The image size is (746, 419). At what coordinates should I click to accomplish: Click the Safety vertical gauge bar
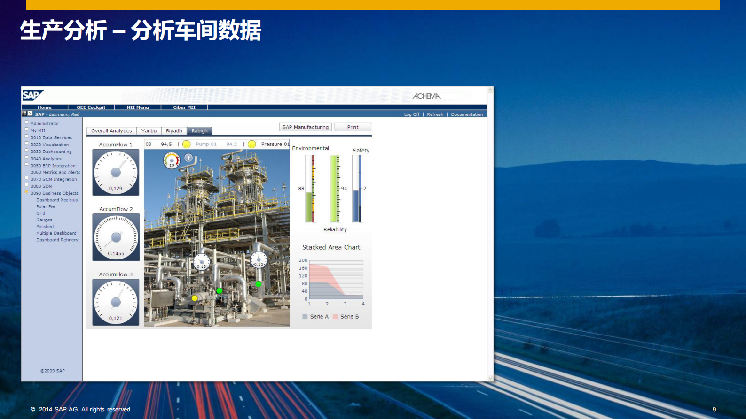pos(358,189)
